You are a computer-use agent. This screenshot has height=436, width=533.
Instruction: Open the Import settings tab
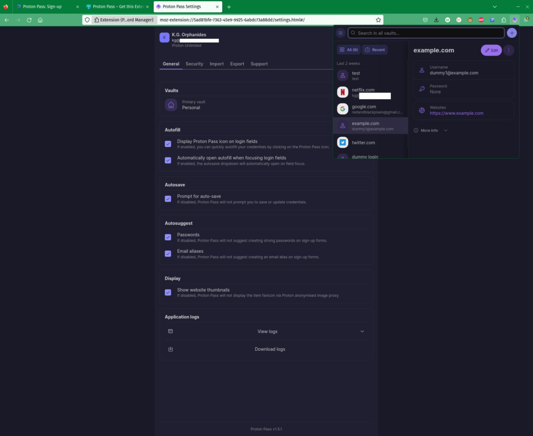[x=217, y=64]
